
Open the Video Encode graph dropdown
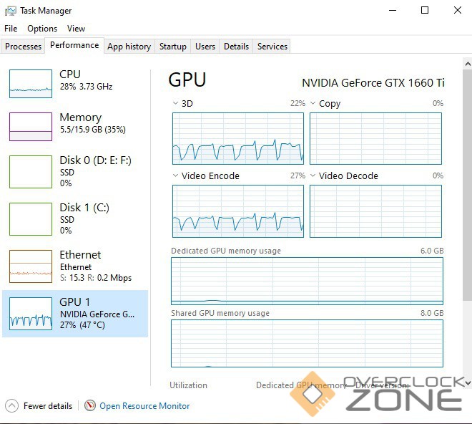tap(176, 175)
